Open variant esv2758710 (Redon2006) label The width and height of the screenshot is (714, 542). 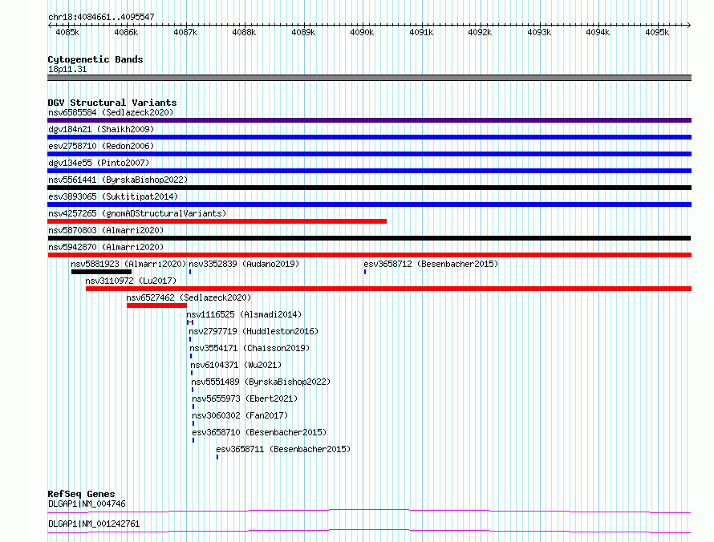[x=101, y=146]
